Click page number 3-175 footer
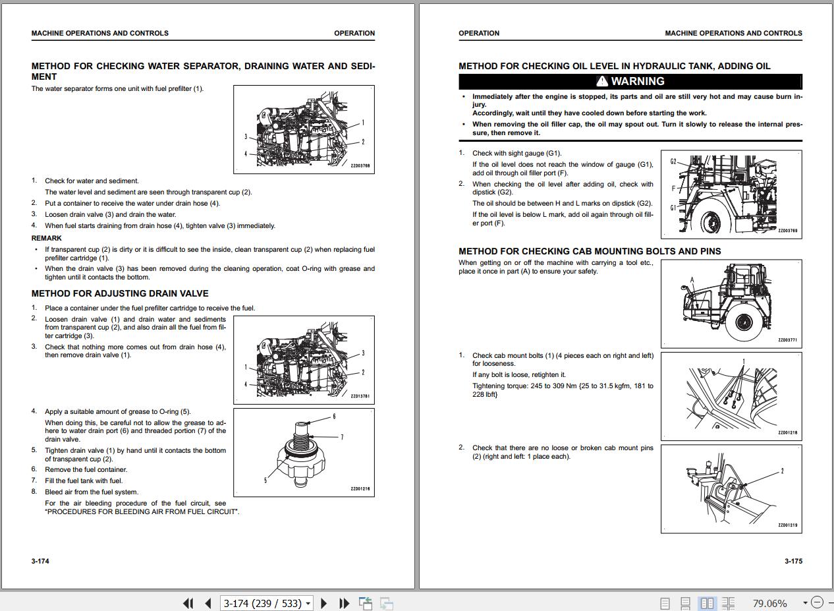The height and width of the screenshot is (611, 834). (793, 561)
